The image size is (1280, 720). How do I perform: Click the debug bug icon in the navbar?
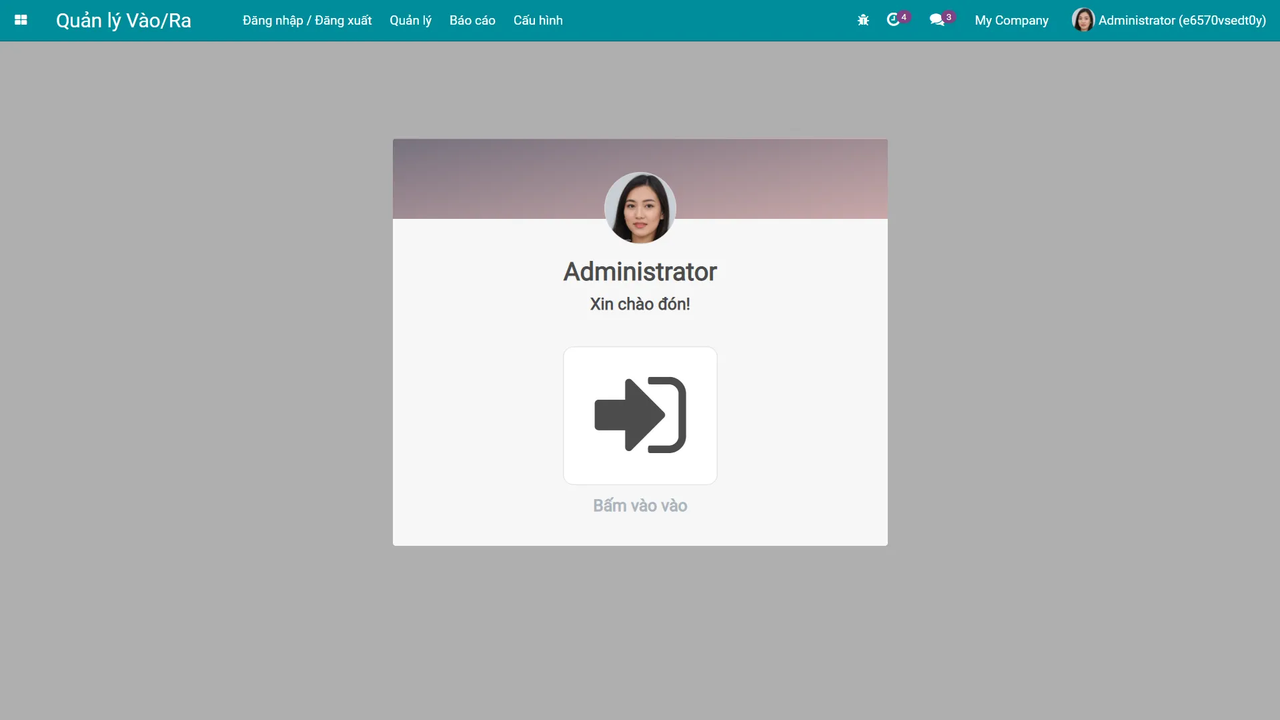(863, 20)
